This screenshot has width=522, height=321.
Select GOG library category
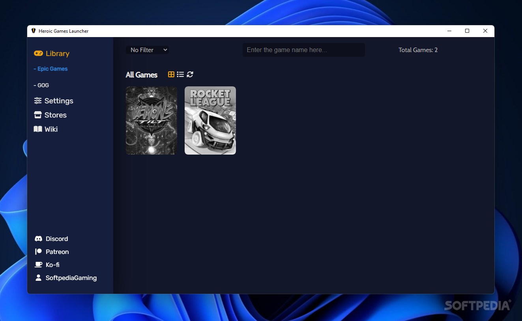41,85
